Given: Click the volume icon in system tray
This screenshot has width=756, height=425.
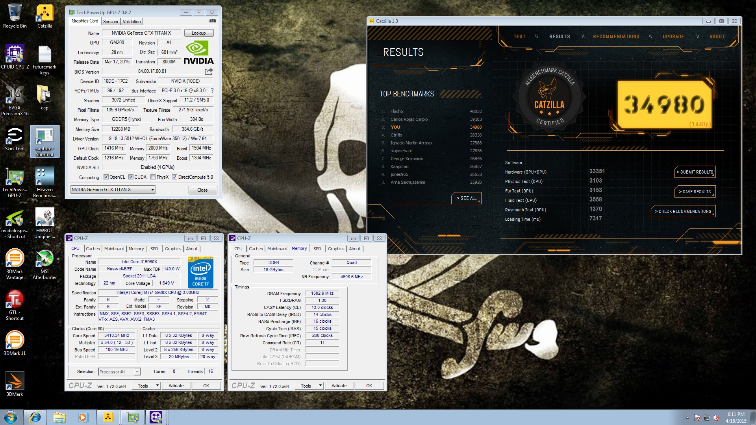Looking at the screenshot, I should coord(716,418).
